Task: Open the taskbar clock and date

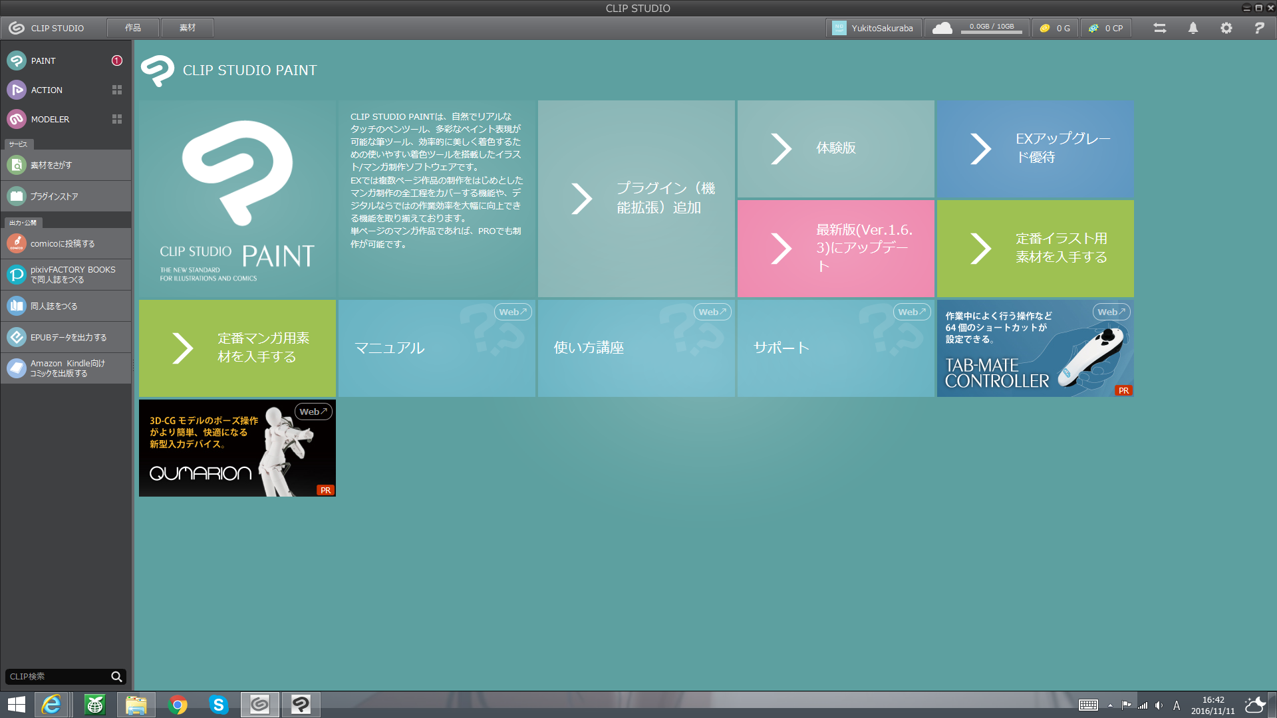Action: click(1213, 705)
